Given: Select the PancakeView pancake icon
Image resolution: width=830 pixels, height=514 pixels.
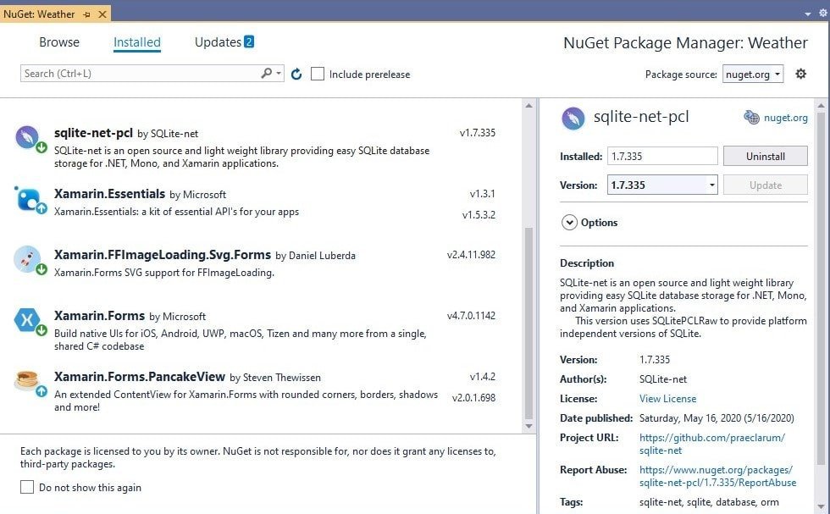Looking at the screenshot, I should tap(27, 379).
